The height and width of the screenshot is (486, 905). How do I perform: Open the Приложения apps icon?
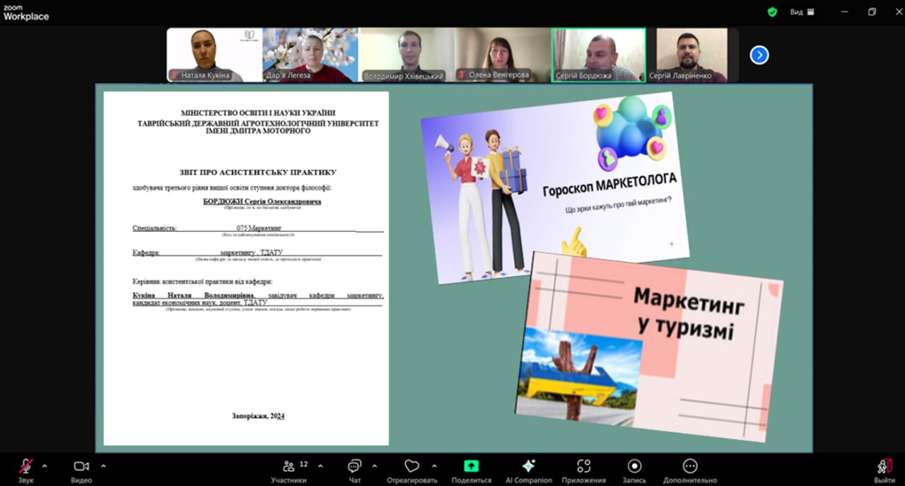[x=583, y=467]
